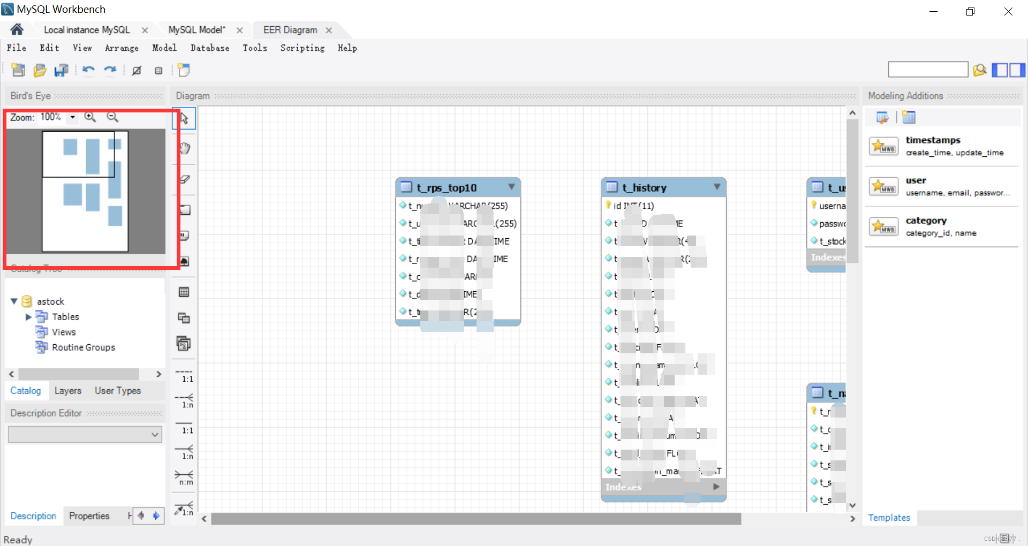The image size is (1028, 546).
Task: Open template editor icon in Modeling Additions
Action: [x=882, y=117]
